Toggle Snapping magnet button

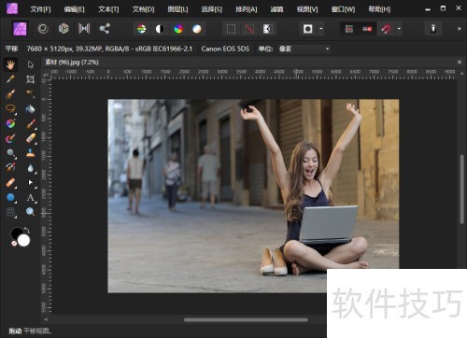[x=386, y=29]
